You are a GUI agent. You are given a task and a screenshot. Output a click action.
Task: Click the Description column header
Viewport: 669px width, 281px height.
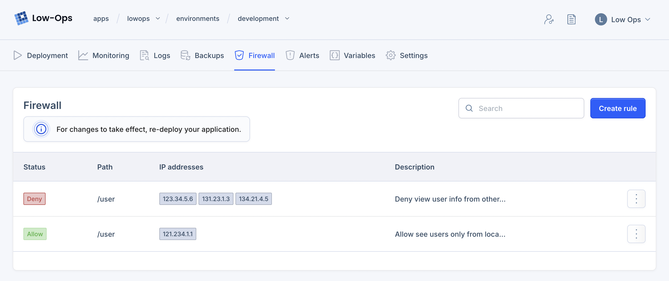point(414,167)
